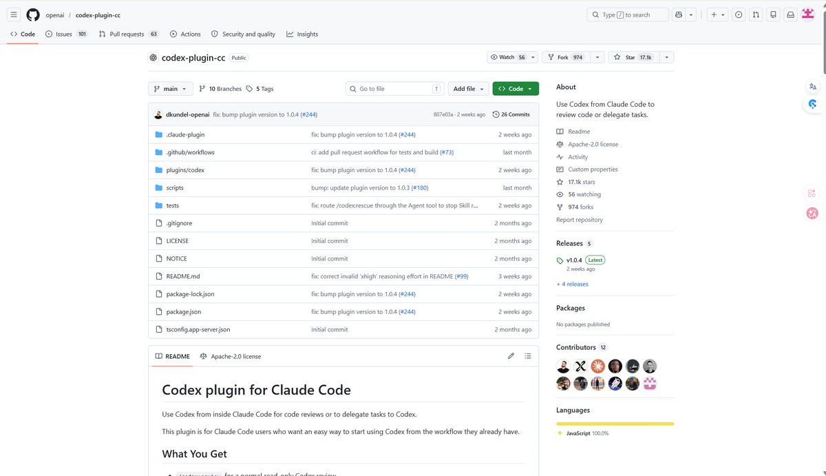Open the tests folder
The width and height of the screenshot is (826, 476).
[x=173, y=205]
